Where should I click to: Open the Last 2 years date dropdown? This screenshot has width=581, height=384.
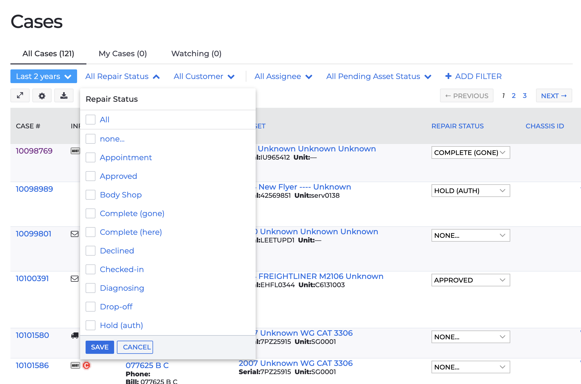pos(44,76)
